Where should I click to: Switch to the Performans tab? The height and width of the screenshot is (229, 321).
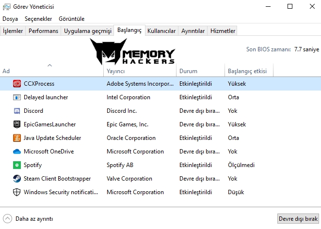(43, 31)
